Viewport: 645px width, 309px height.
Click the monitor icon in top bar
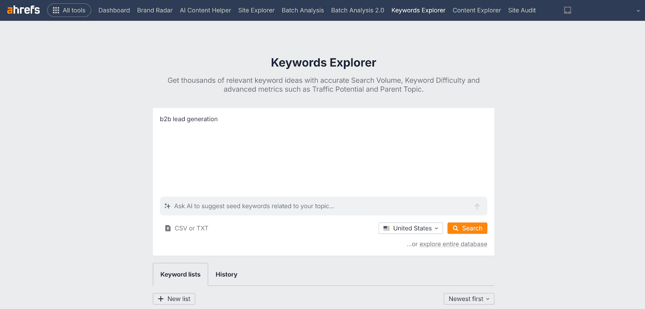pos(568,10)
